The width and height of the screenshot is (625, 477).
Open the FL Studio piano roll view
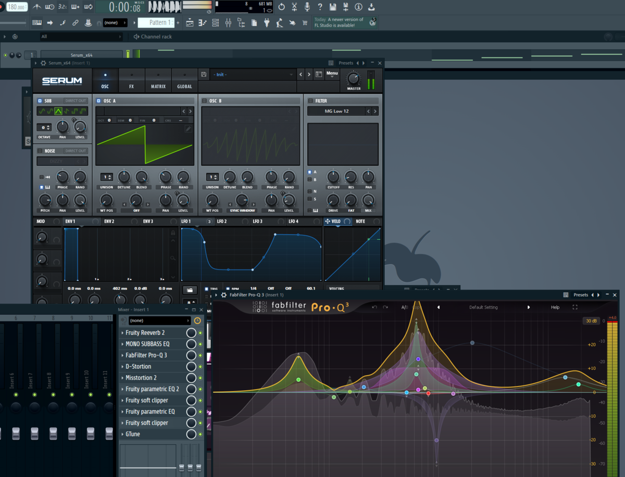point(202,23)
